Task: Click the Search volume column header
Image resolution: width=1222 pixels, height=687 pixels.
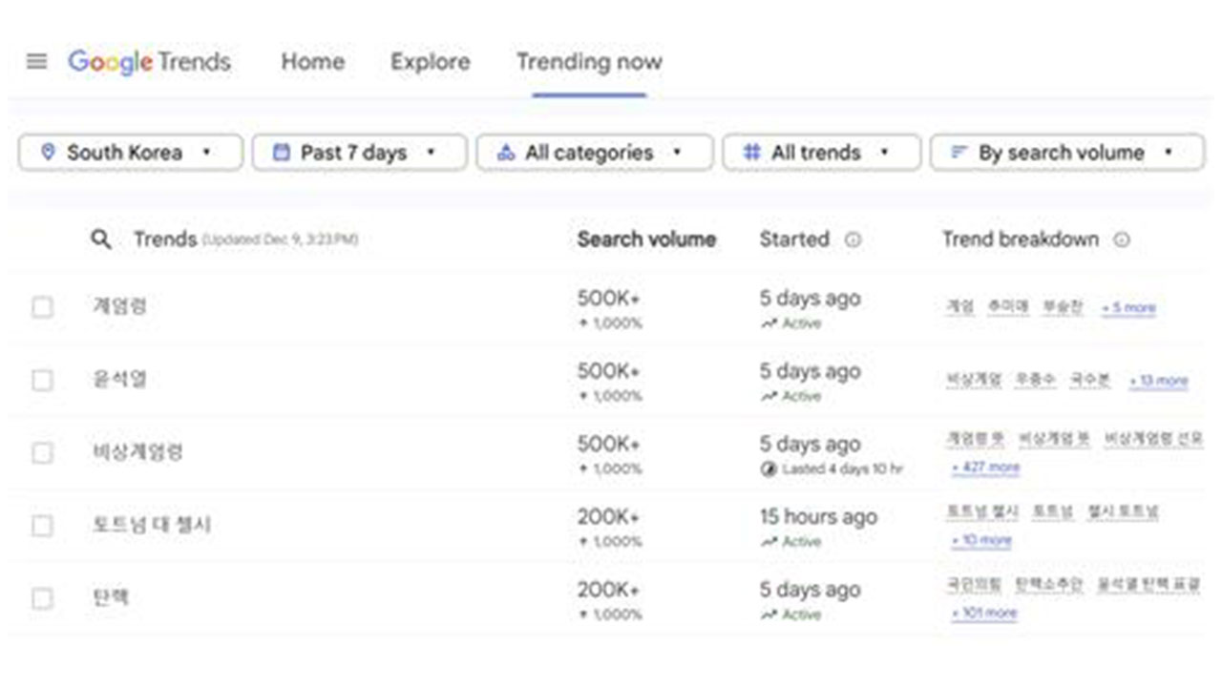Action: point(646,239)
